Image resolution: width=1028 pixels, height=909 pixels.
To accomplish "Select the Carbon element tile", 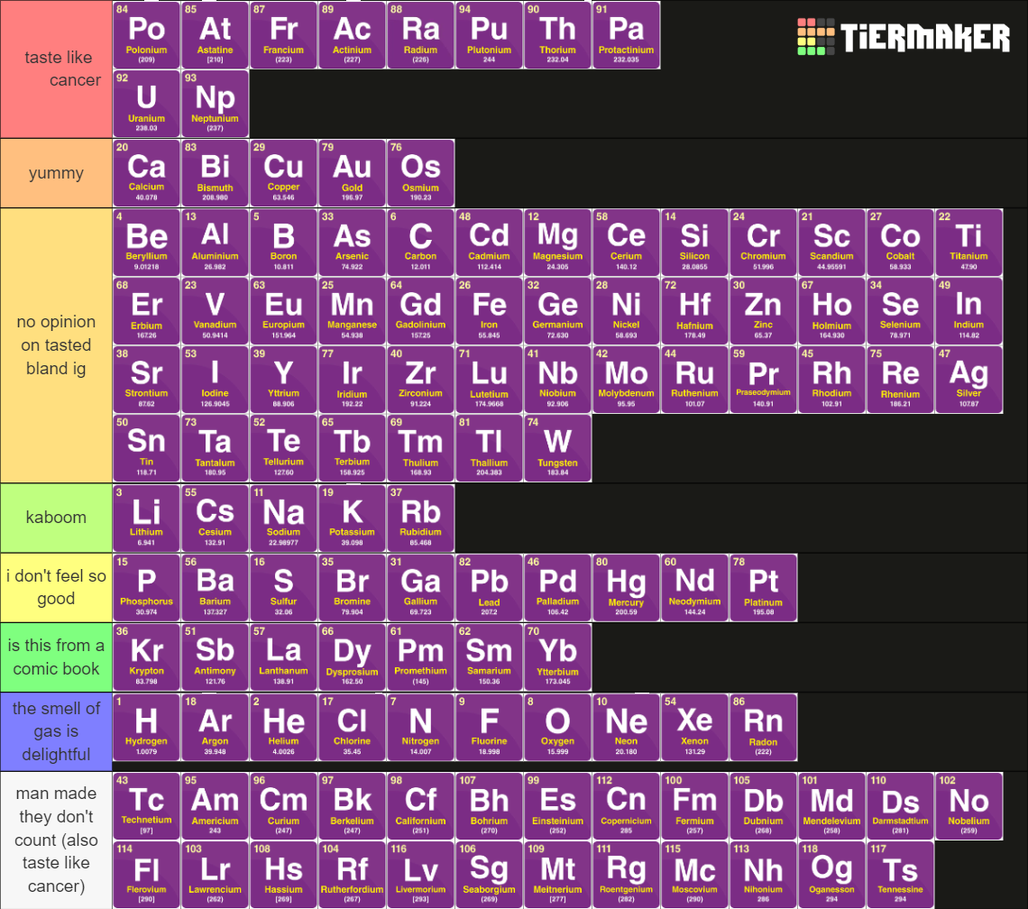I will 420,243.
